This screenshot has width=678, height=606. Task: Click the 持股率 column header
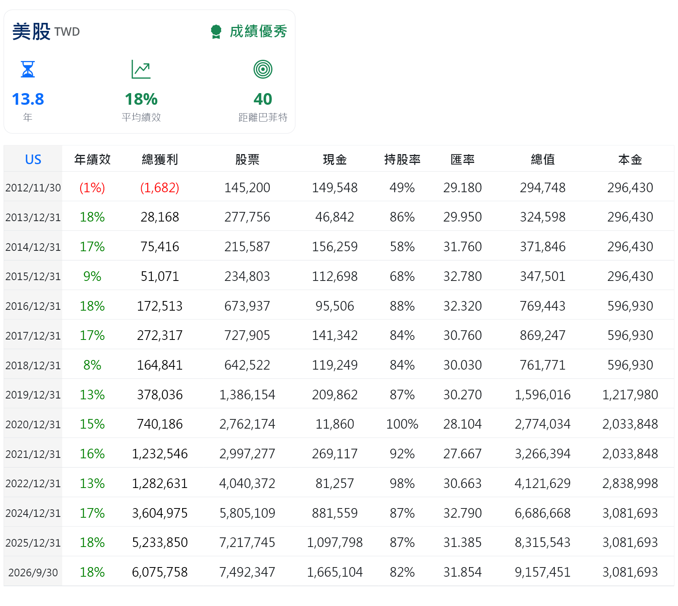click(x=402, y=159)
